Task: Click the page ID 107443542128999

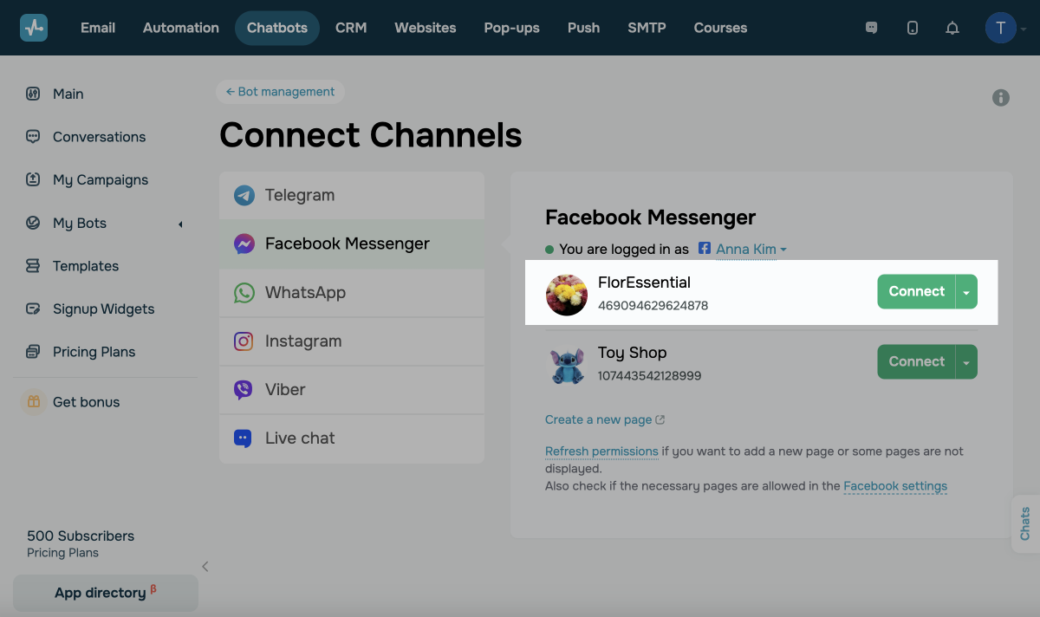Action: tap(649, 376)
